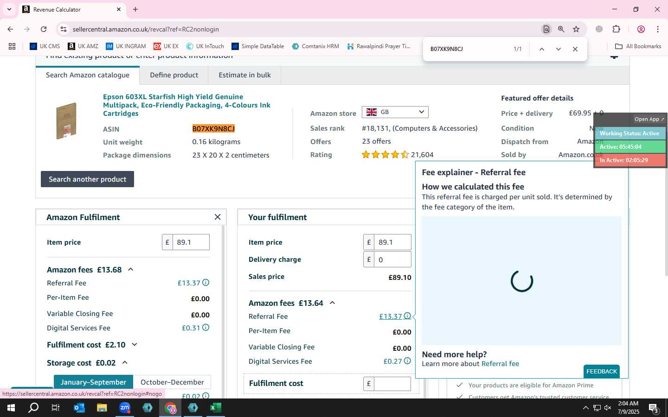Viewport: 668px width, 417px height.
Task: Click the 21,604 ratings count
Action: (x=422, y=155)
